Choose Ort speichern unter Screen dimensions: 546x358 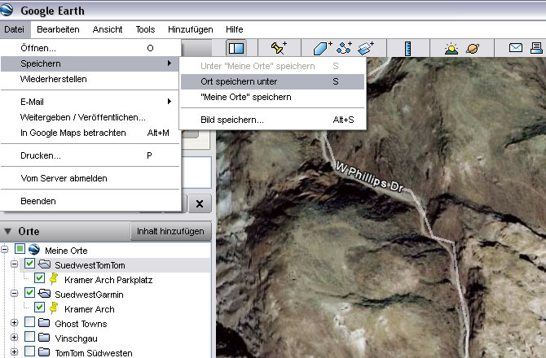(273, 81)
